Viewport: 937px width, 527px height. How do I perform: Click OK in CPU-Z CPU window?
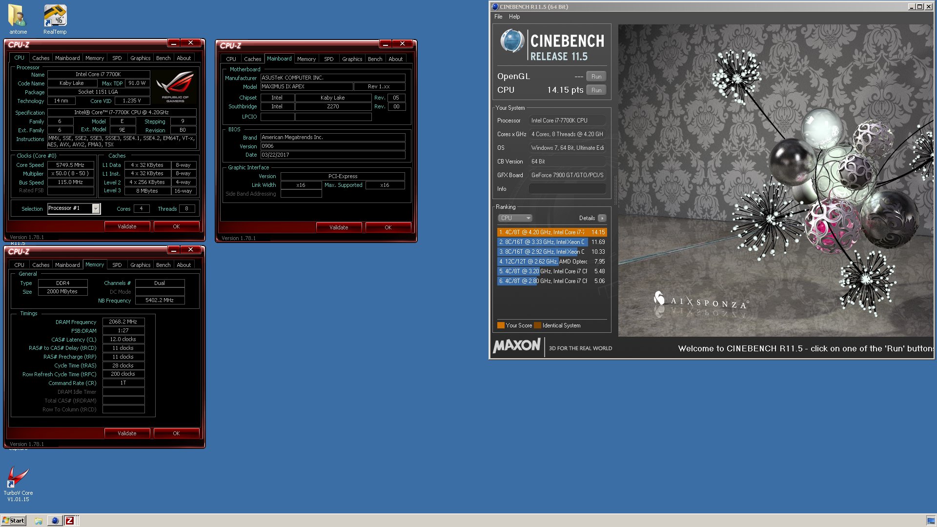[x=176, y=226]
